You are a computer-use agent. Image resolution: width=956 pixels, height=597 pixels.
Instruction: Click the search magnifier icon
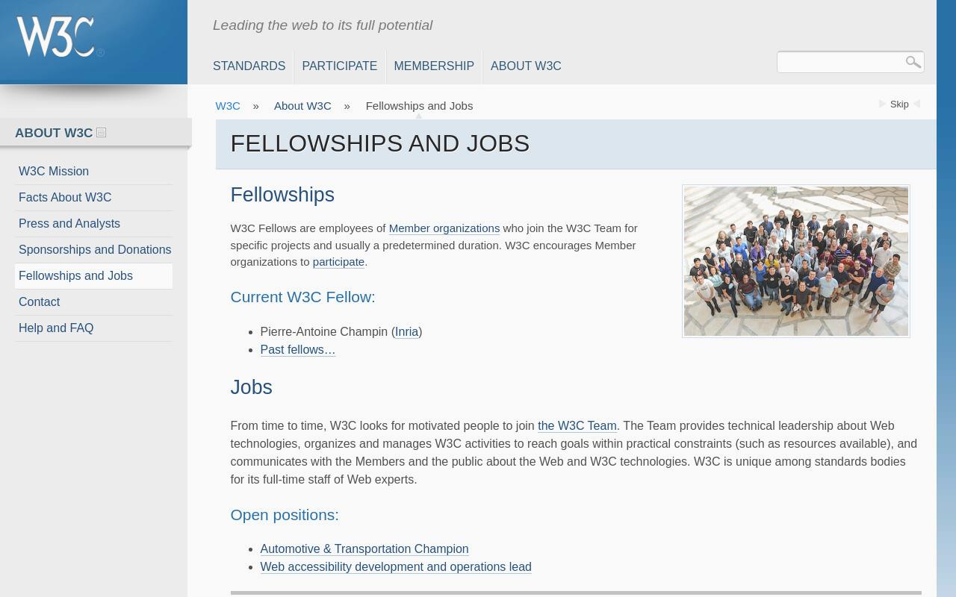913,62
